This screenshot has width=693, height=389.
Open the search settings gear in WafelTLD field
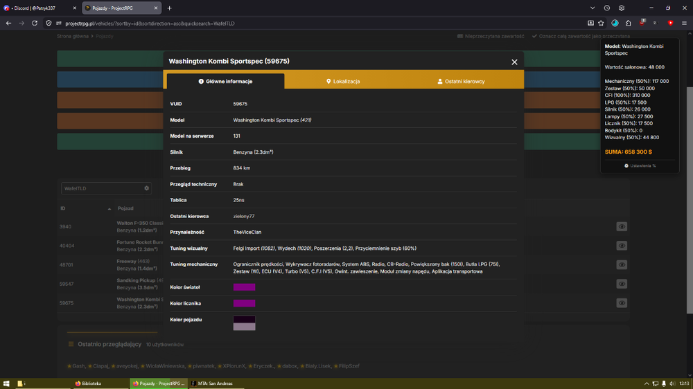click(147, 188)
